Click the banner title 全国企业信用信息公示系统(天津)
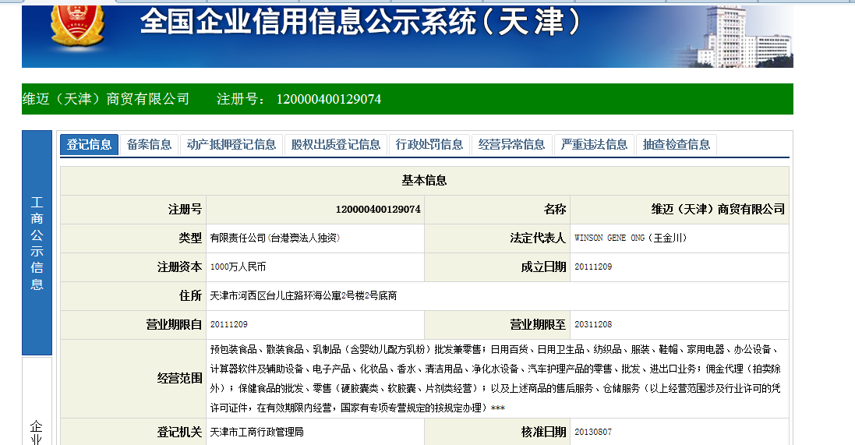The height and width of the screenshot is (445, 855). pos(360,23)
